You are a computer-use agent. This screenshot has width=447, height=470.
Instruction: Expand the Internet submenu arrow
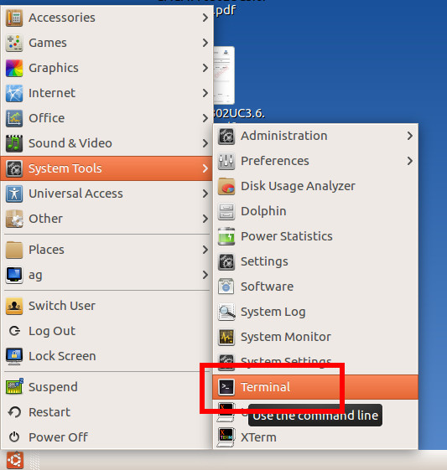tap(205, 93)
